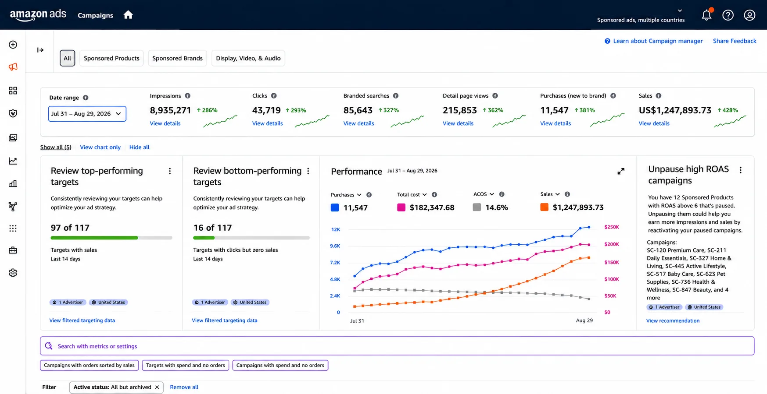Viewport: 767px width, 394px height.
Task: Select the All tab
Action: pyautogui.click(x=67, y=58)
